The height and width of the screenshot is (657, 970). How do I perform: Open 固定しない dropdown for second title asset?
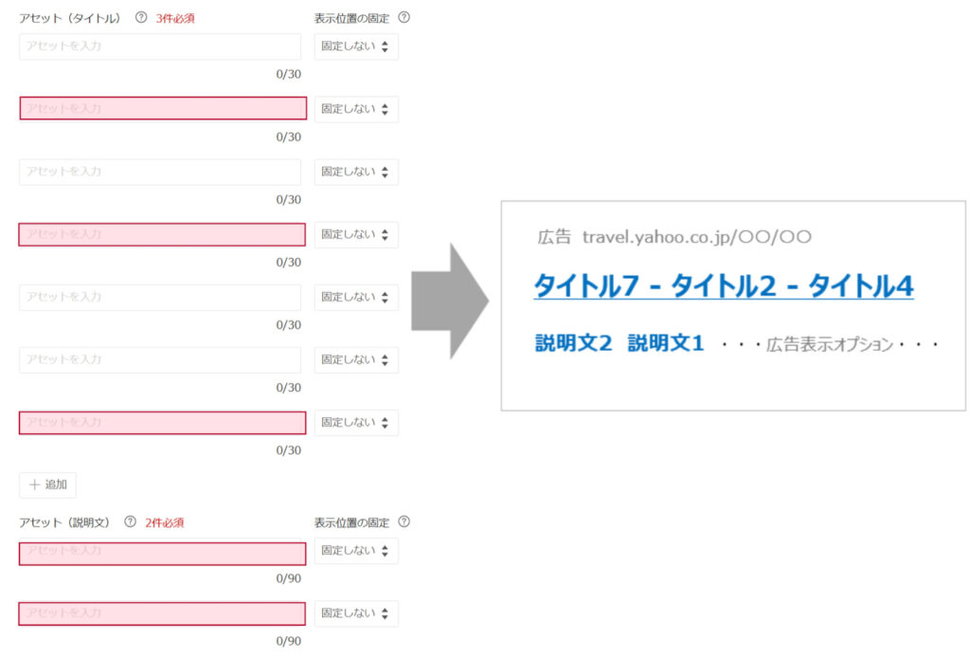click(356, 109)
